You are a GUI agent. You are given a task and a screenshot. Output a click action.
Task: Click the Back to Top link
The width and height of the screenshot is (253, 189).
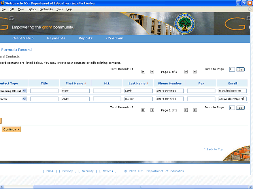(213, 149)
